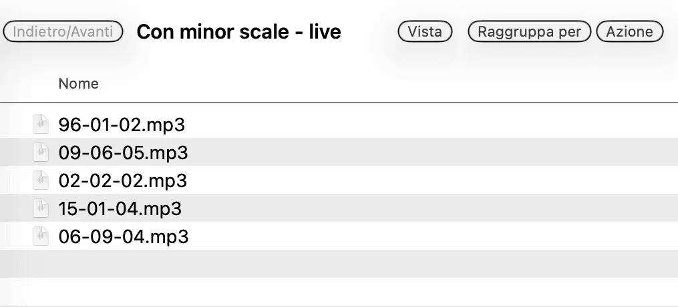
Task: Go back using the Indietro label
Action: tap(37, 31)
